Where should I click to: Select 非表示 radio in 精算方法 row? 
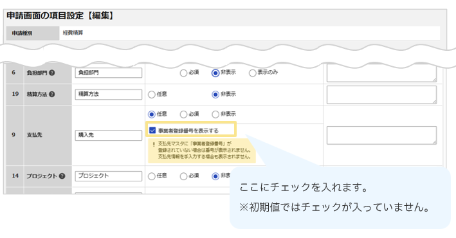pos(215,95)
